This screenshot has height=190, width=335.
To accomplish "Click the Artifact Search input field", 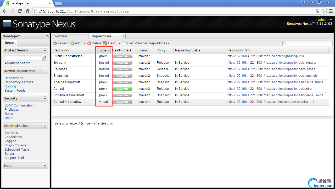I will click(x=23, y=58).
